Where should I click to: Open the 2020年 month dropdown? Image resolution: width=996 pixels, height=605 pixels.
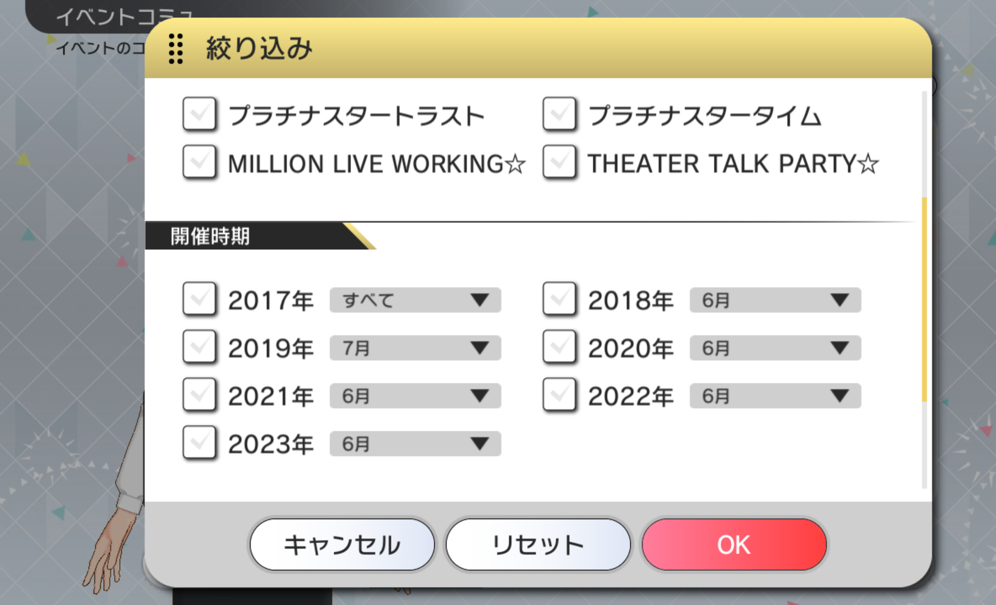(x=775, y=348)
